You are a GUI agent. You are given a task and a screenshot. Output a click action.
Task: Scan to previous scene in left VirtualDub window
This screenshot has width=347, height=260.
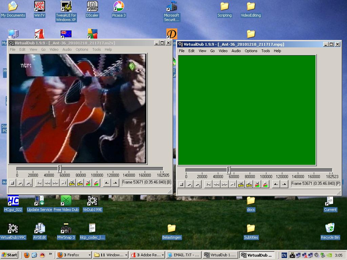88,183
